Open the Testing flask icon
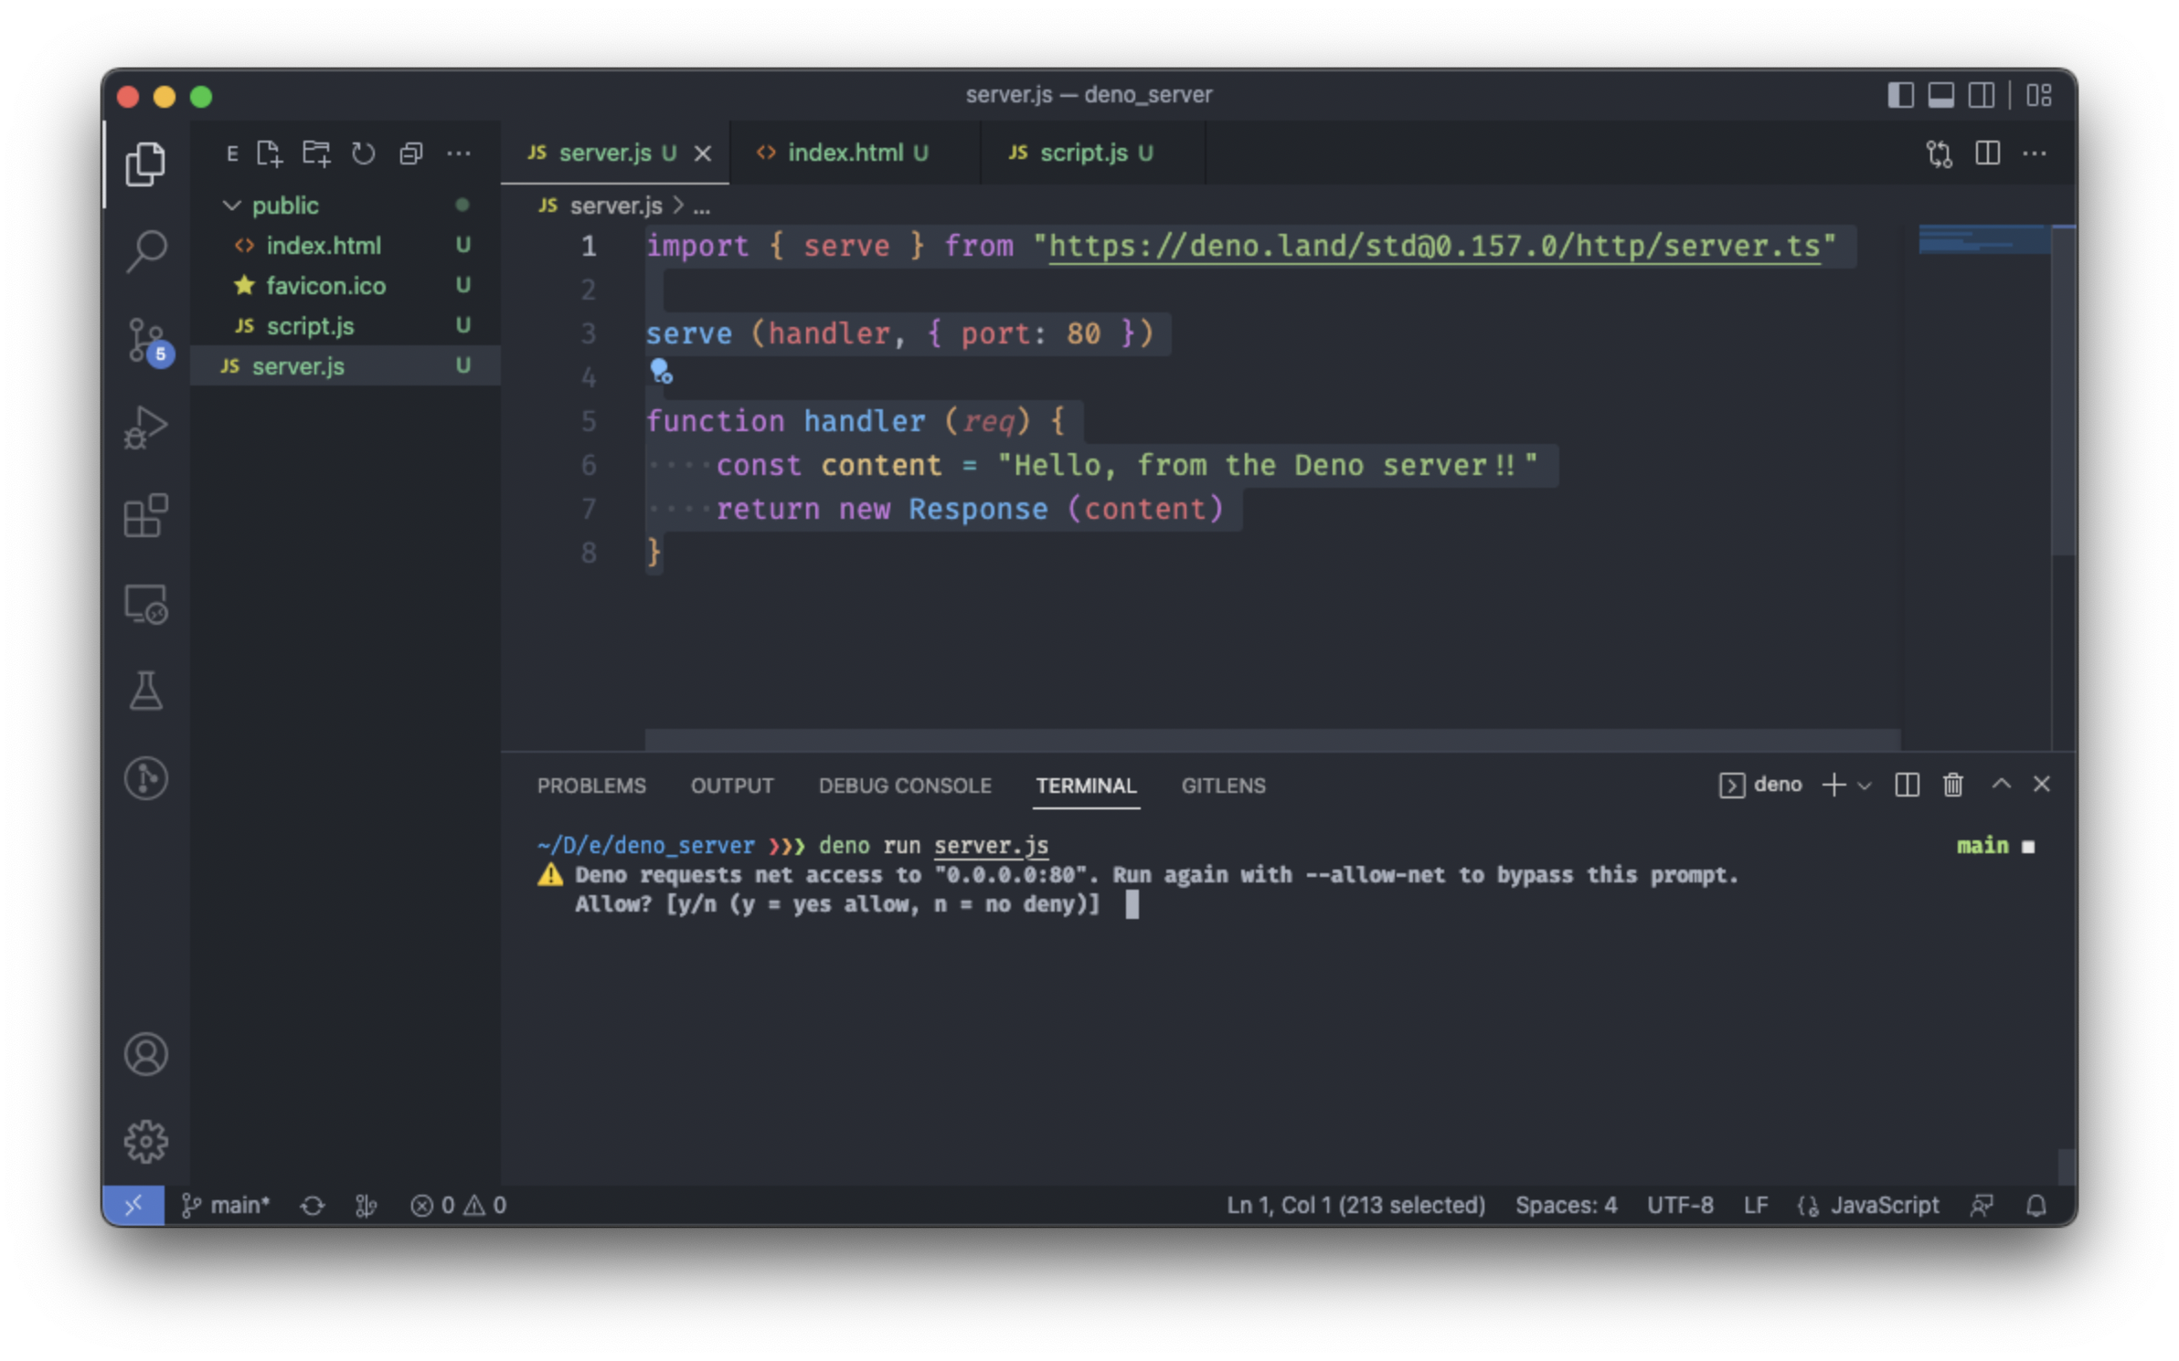 coord(145,691)
